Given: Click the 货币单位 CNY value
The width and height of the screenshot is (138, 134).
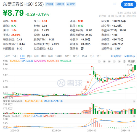Looking at the screenshot, I should 118,49.
